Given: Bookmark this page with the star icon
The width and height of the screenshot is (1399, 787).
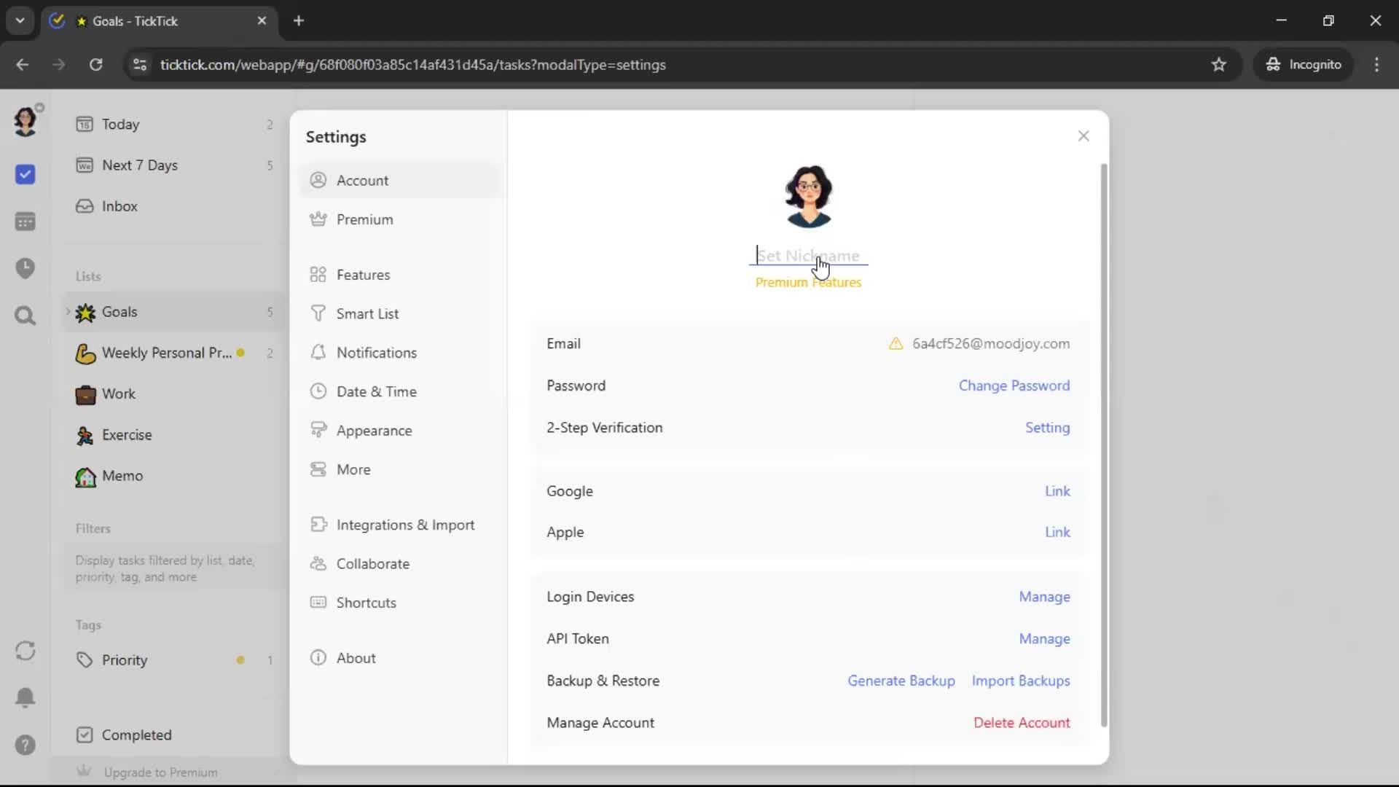Looking at the screenshot, I should tap(1218, 65).
